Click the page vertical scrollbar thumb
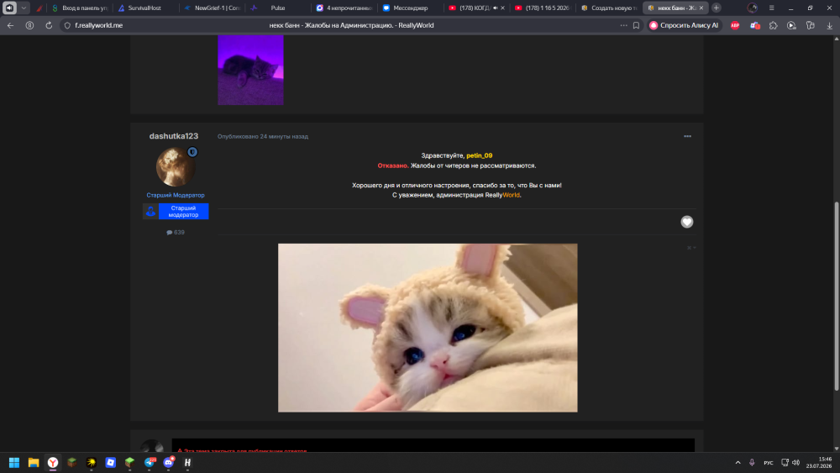The width and height of the screenshot is (840, 473). tap(837, 297)
